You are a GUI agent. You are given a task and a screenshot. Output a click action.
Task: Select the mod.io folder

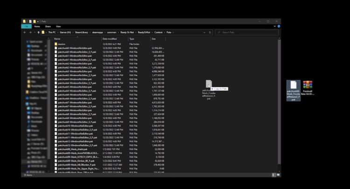coord(62,44)
